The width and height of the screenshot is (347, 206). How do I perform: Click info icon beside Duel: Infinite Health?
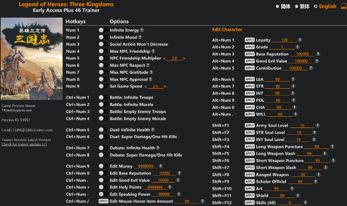(x=152, y=130)
